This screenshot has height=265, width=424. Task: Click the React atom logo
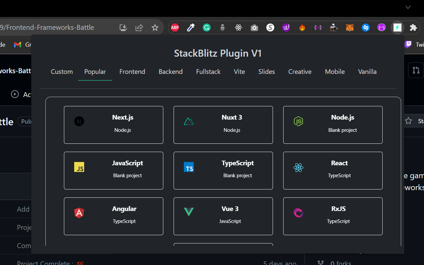[298, 168]
